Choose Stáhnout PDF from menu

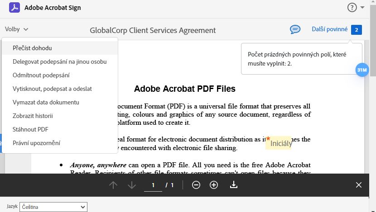coord(60,129)
